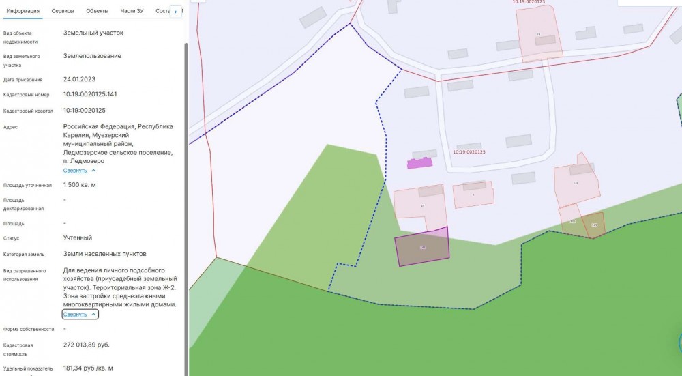Select the magenta building footprint on map
This screenshot has height=376, width=682.
click(419, 162)
